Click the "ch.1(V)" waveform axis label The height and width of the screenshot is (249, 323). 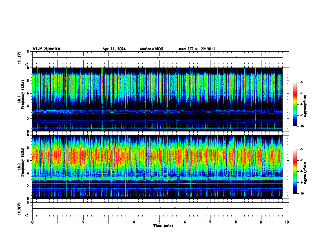click(x=20, y=58)
